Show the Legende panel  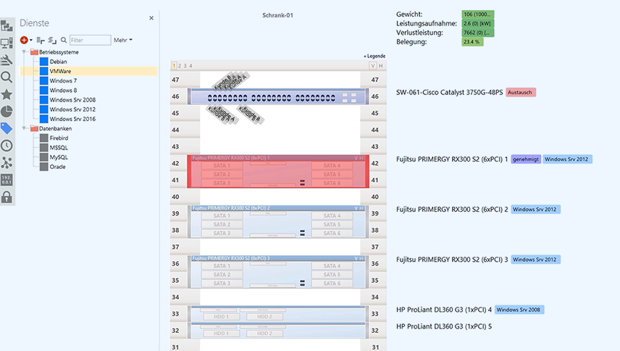pyautogui.click(x=374, y=56)
